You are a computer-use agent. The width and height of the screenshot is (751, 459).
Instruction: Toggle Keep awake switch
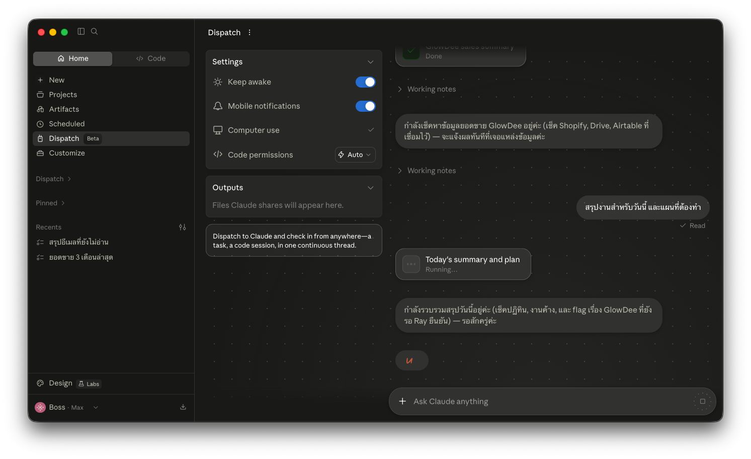(366, 82)
